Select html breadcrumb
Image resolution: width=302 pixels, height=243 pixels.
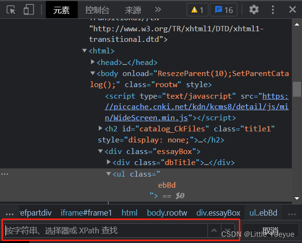pyautogui.click(x=129, y=213)
